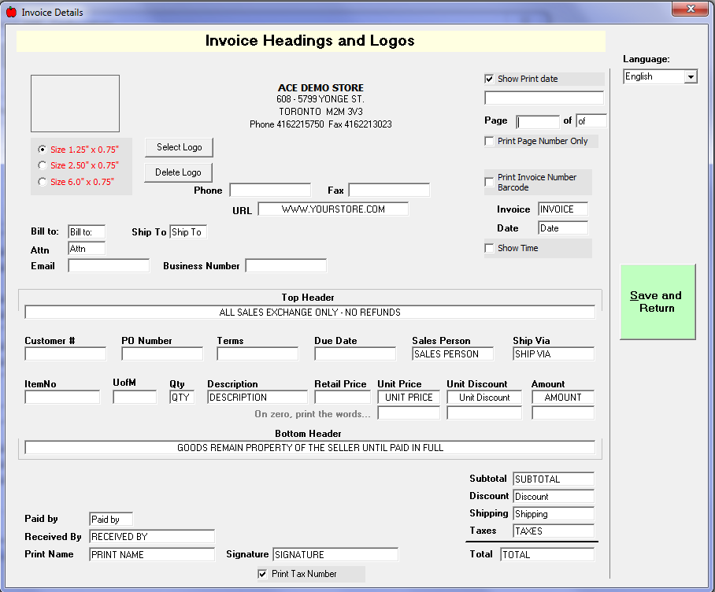Click the Fax input field
Viewport: 715px width, 592px height.
389,190
